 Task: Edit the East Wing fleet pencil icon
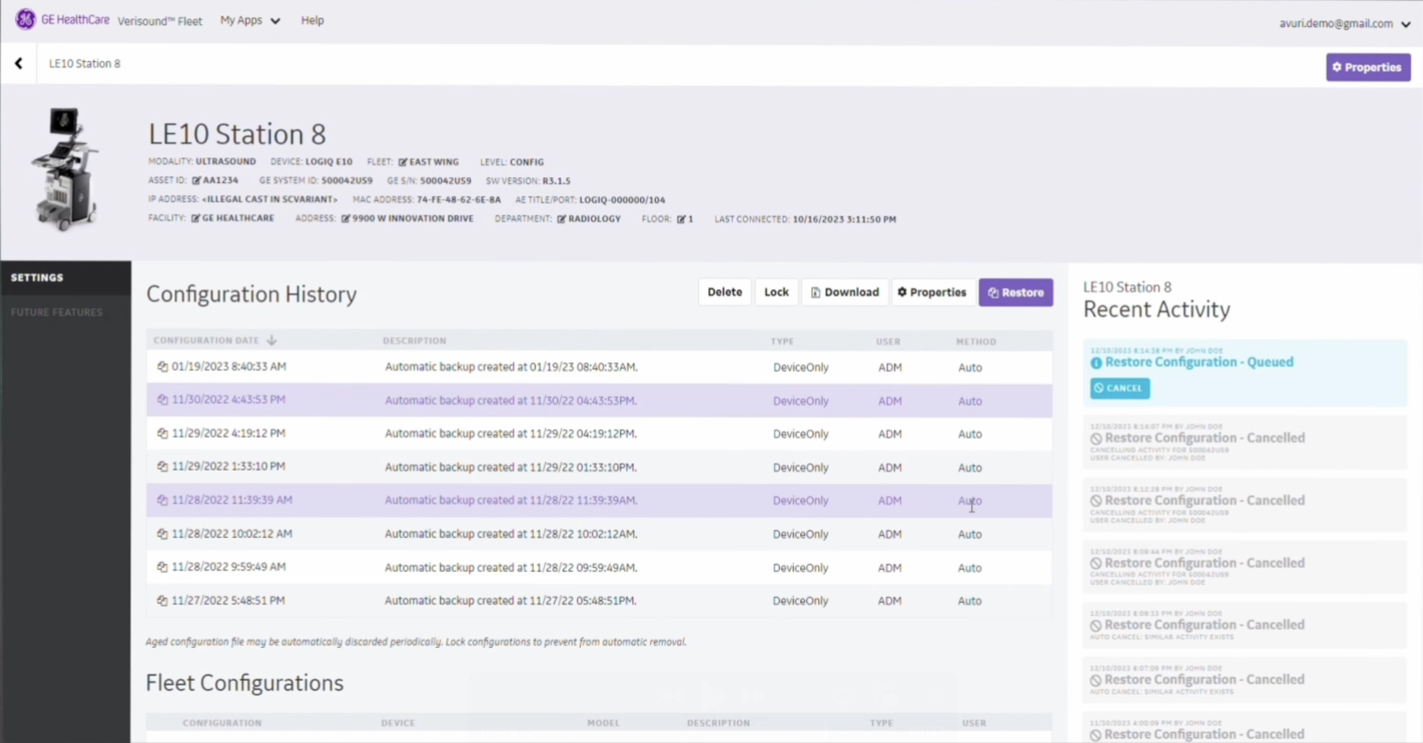(x=403, y=162)
